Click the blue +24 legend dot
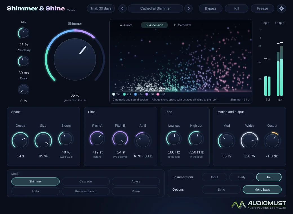This screenshot has height=214, width=293. [136, 94]
